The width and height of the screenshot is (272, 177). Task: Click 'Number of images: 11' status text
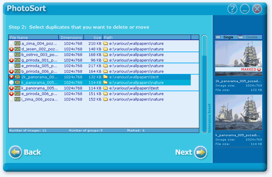pyautogui.click(x=28, y=131)
